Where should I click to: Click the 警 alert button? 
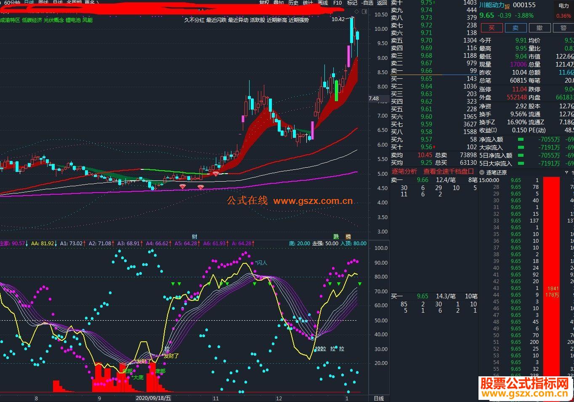pos(563,28)
